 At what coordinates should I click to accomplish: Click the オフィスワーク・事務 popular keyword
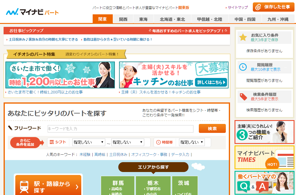[x=149, y=155]
